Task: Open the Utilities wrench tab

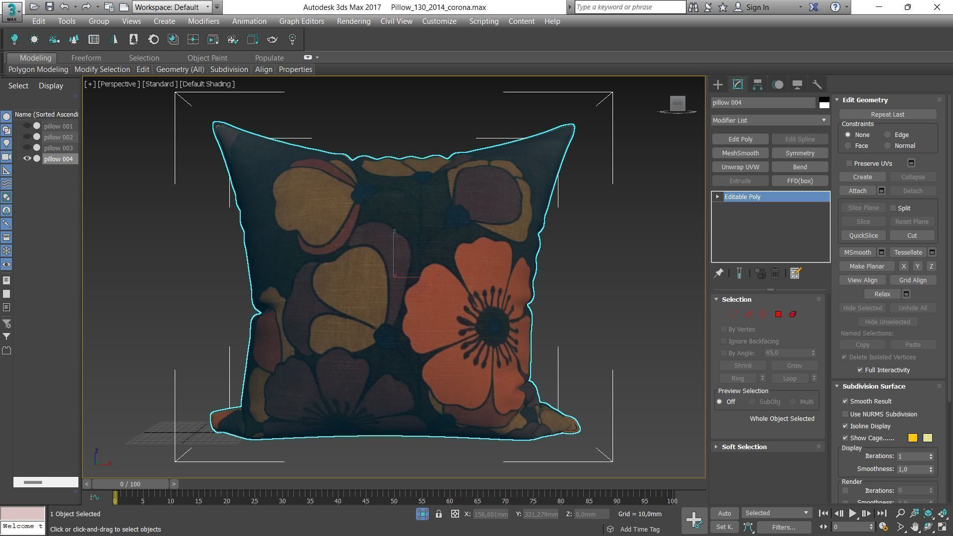Action: point(817,84)
